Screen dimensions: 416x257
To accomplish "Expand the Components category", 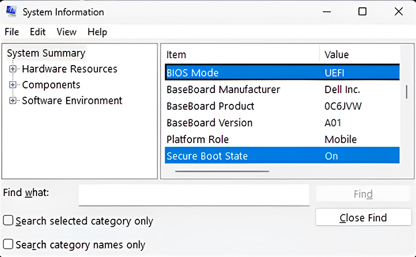I will tap(13, 85).
